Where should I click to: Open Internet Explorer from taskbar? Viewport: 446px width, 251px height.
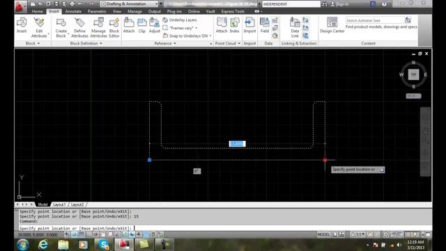pos(43,245)
